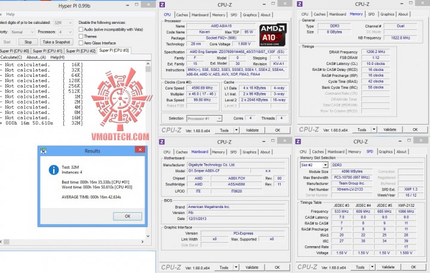Click the CPU-Z logo icon in Memory window title
The width and height of the screenshot is (430, 273).
(x=300, y=4)
